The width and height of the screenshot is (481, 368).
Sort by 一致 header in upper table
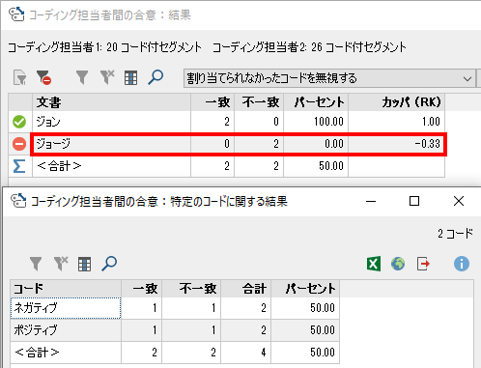click(212, 102)
